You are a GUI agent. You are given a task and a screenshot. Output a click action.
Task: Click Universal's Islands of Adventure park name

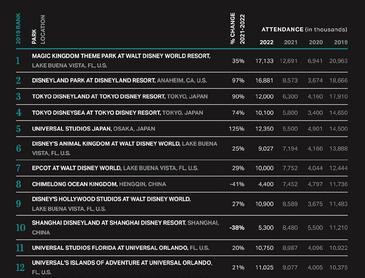122,263
